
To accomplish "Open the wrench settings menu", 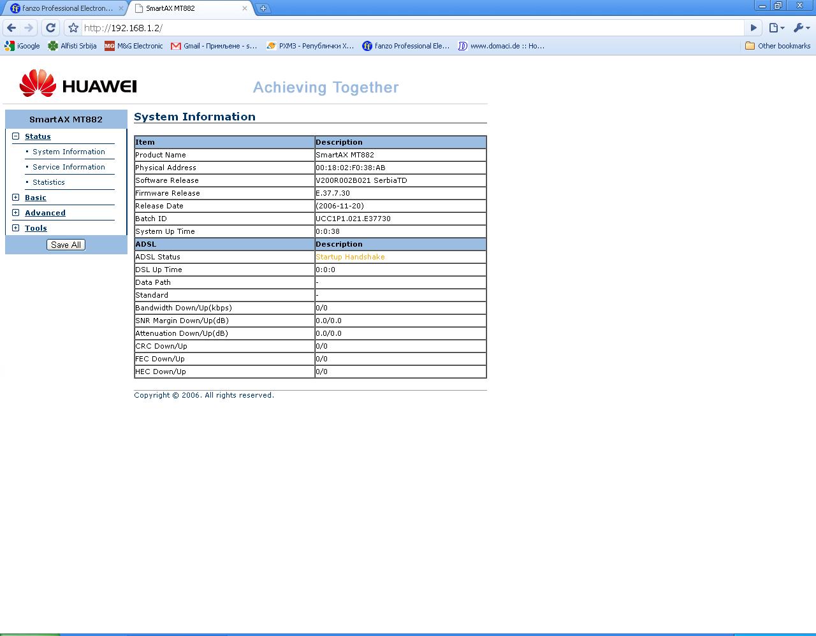I will click(x=801, y=28).
